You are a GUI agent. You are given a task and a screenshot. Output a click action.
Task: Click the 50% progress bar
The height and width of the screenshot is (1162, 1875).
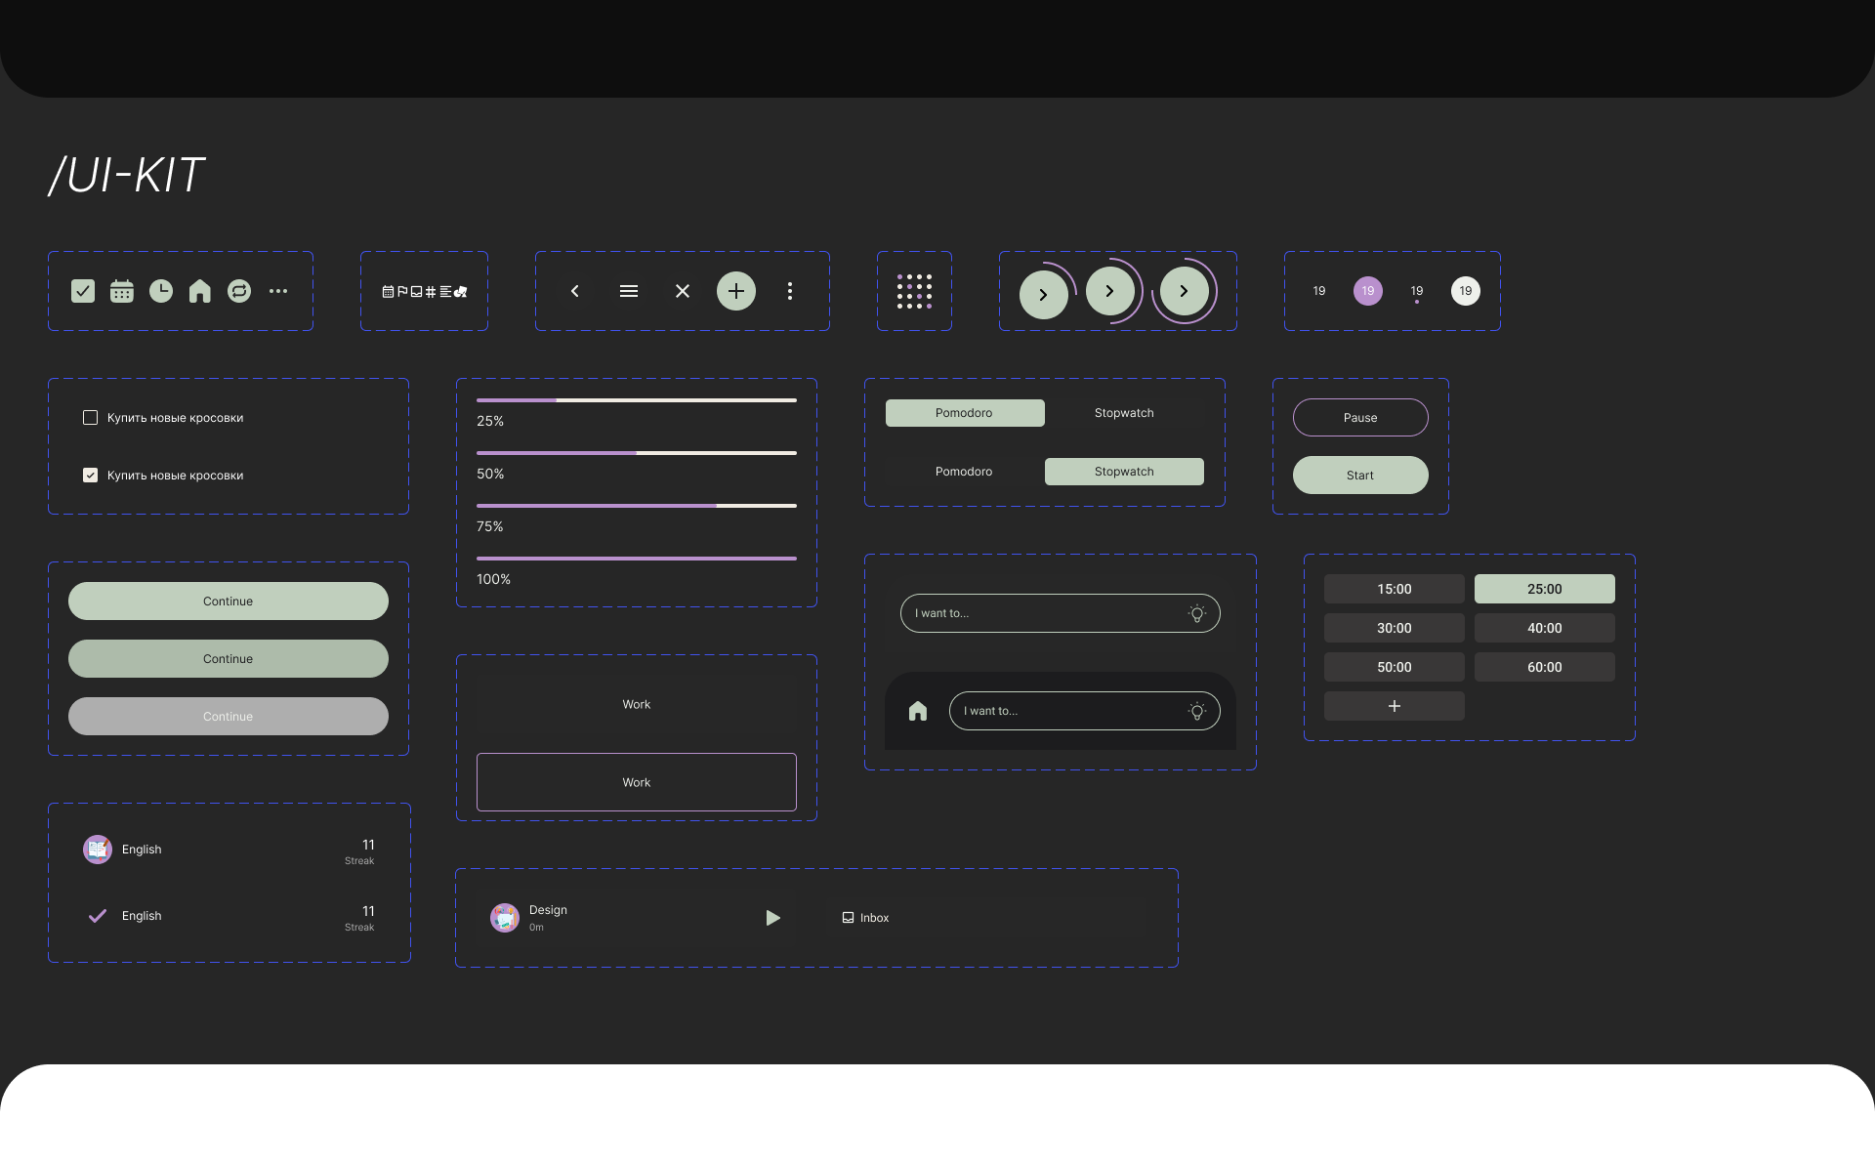[x=636, y=453]
